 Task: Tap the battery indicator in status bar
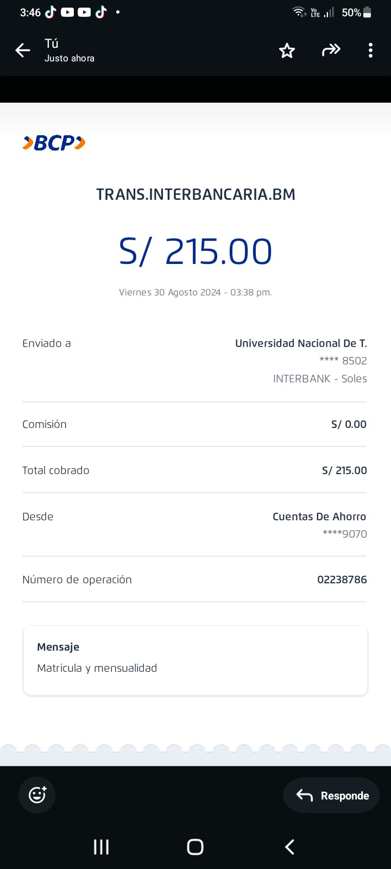pyautogui.click(x=367, y=12)
